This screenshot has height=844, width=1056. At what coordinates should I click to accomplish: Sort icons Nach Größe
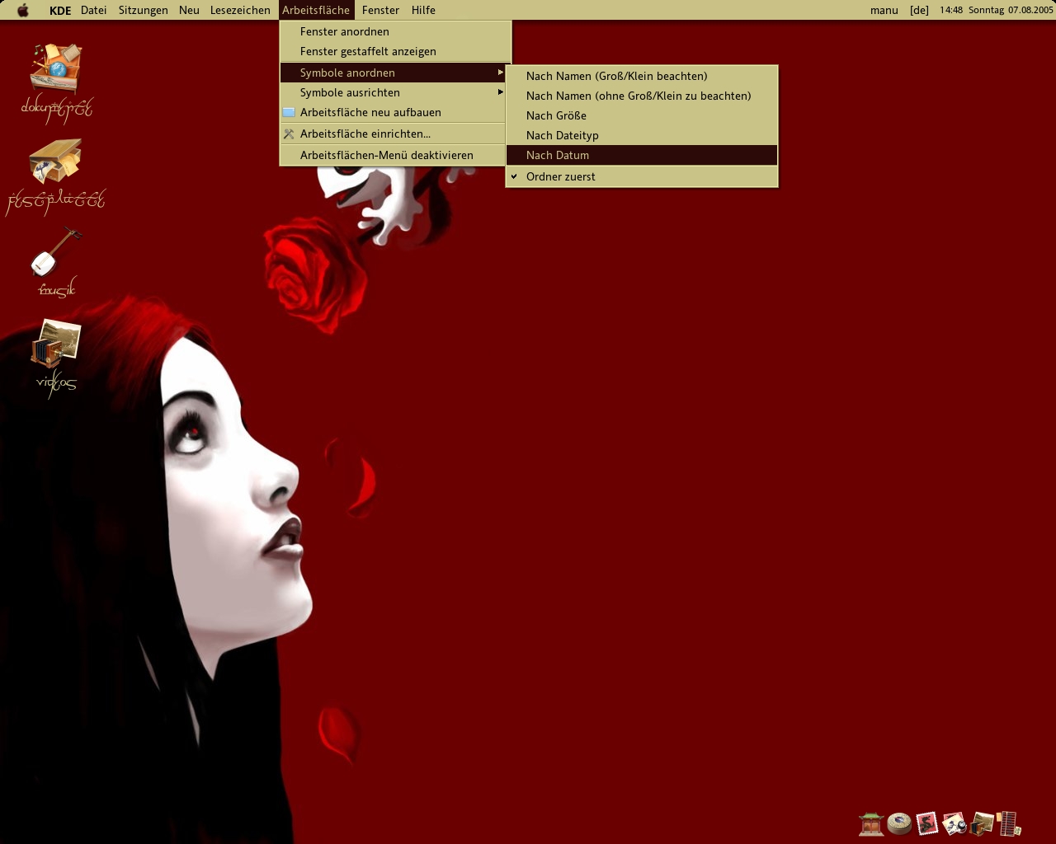click(642, 115)
